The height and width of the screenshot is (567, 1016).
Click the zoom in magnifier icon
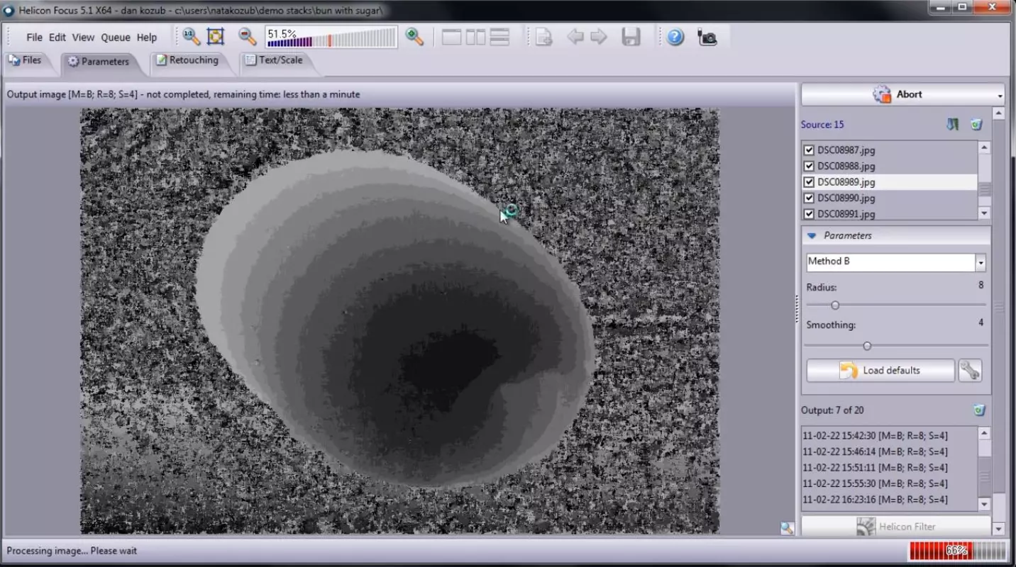[414, 37]
